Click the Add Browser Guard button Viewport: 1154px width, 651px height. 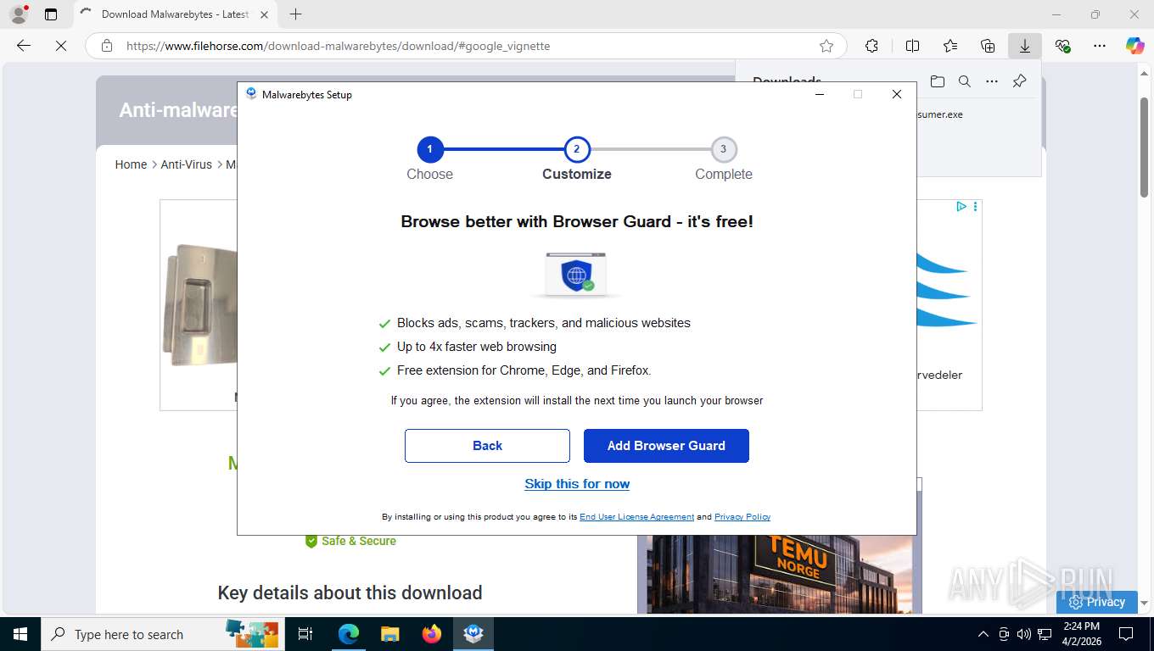666,446
